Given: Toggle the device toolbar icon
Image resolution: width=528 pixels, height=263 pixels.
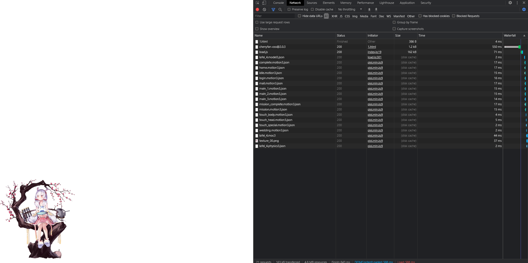Looking at the screenshot, I should coord(264,3).
